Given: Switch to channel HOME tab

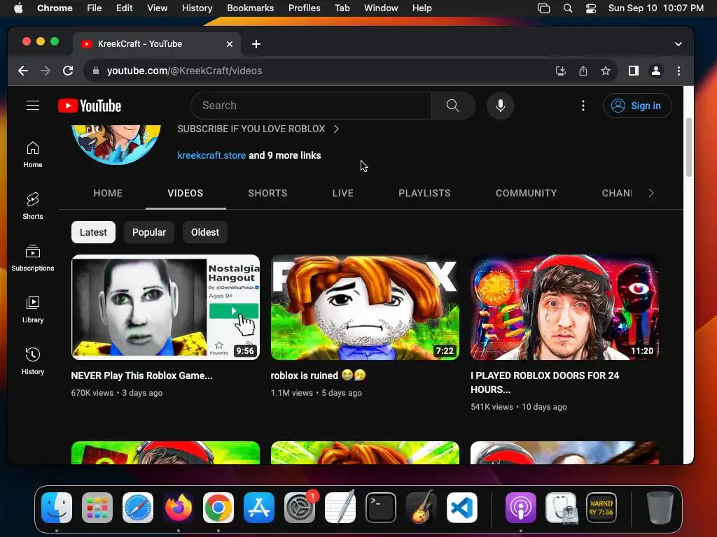Looking at the screenshot, I should pyautogui.click(x=108, y=193).
